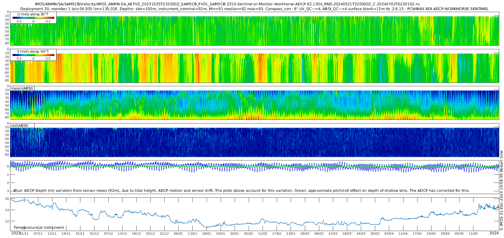Click the 29/02 date tick label
This screenshot has width=504, height=238.
(x=305, y=234)
